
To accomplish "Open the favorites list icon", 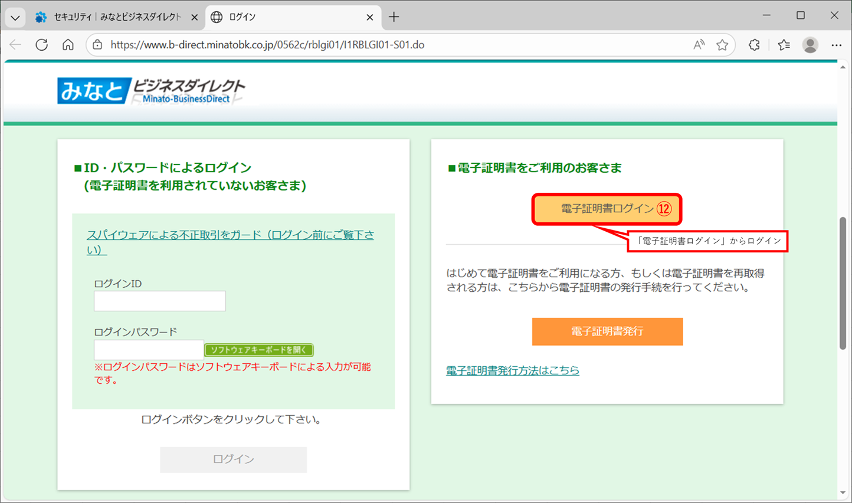I will click(784, 45).
